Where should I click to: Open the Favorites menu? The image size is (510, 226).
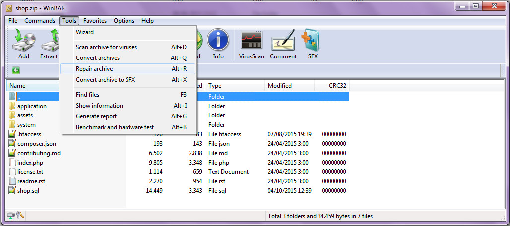pos(95,21)
